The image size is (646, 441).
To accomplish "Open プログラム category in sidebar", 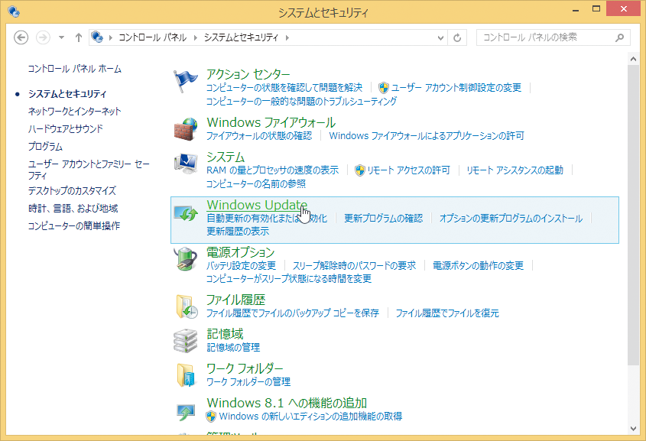I will (x=45, y=146).
